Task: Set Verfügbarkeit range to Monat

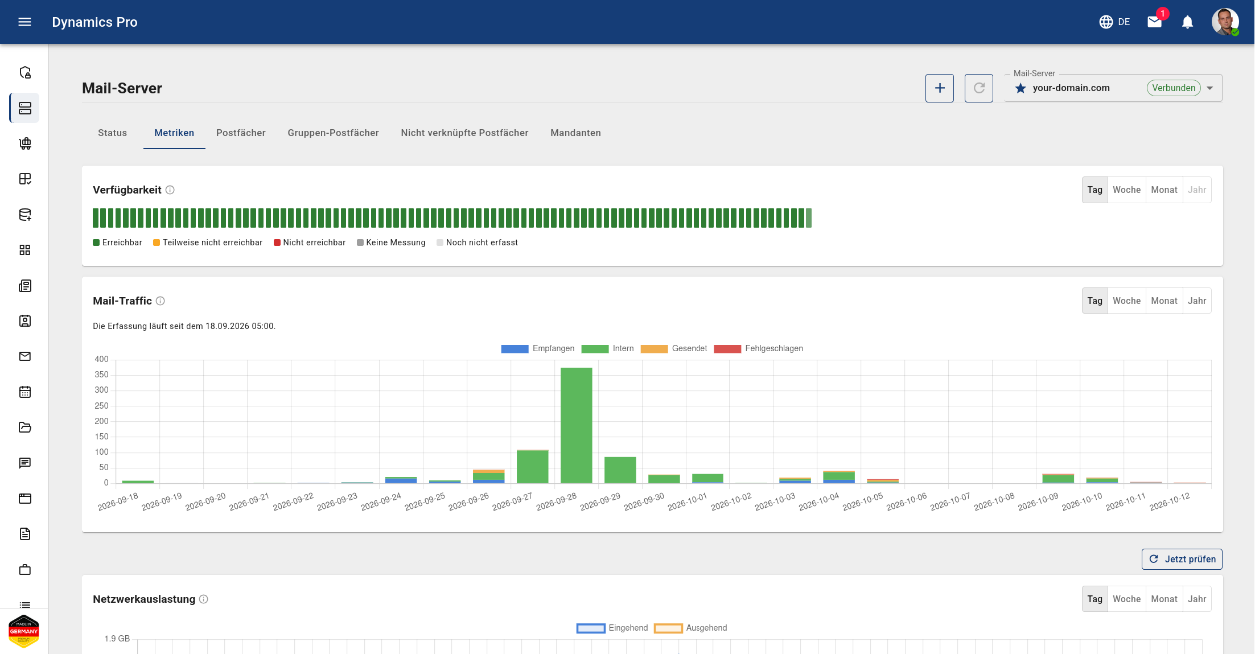Action: [1164, 190]
